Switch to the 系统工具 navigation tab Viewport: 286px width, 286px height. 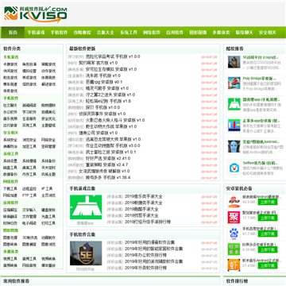click(129, 33)
